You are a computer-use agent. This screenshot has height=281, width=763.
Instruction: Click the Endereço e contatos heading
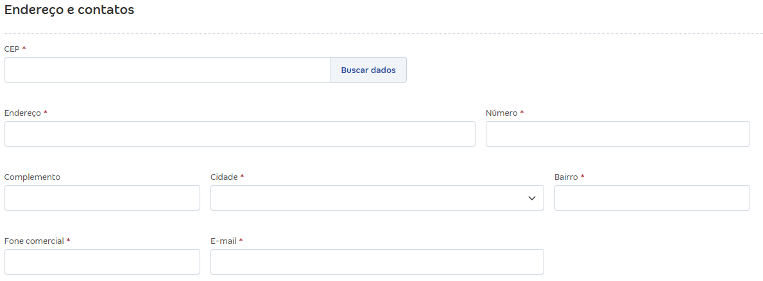tap(69, 10)
